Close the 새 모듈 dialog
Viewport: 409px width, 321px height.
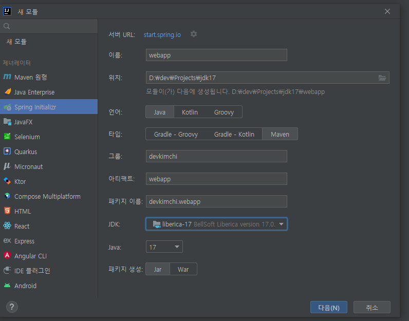pyautogui.click(x=387, y=11)
